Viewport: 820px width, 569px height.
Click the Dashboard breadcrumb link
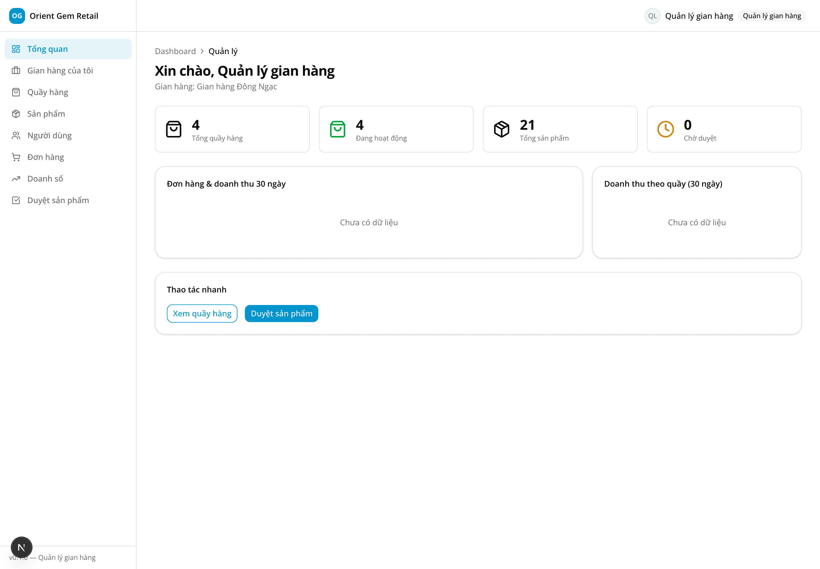175,51
